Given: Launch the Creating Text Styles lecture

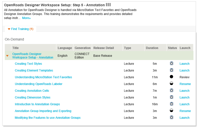Looking at the screenshot, I should [184, 64].
